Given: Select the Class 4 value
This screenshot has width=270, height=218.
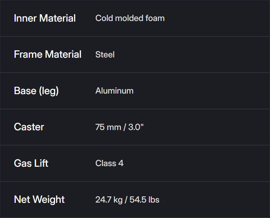Looking at the screenshot, I should pyautogui.click(x=109, y=163).
